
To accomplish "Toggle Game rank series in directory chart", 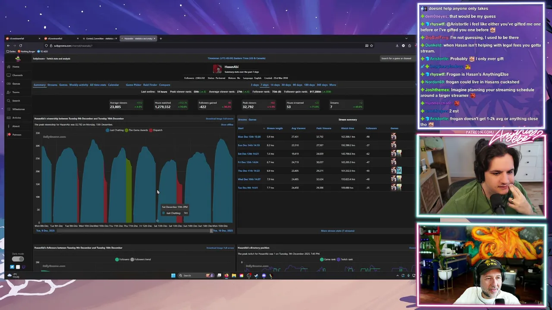I will pos(328,259).
